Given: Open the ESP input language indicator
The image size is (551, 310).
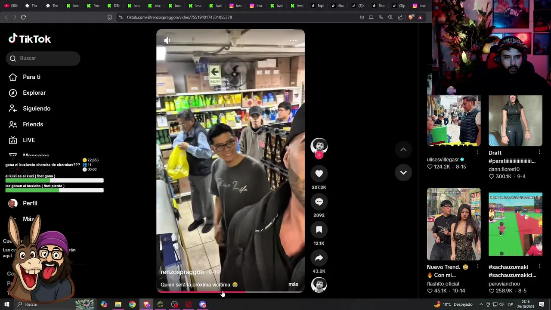Looking at the screenshot, I should [x=511, y=304].
